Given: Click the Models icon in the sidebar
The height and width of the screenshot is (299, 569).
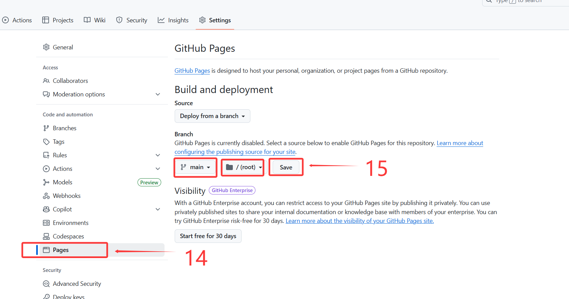Looking at the screenshot, I should coord(46,182).
